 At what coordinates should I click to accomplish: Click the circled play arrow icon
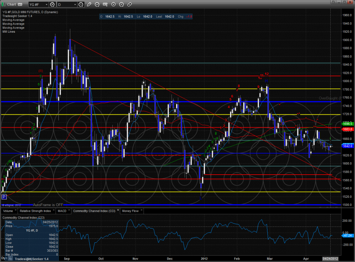coord(113,5)
